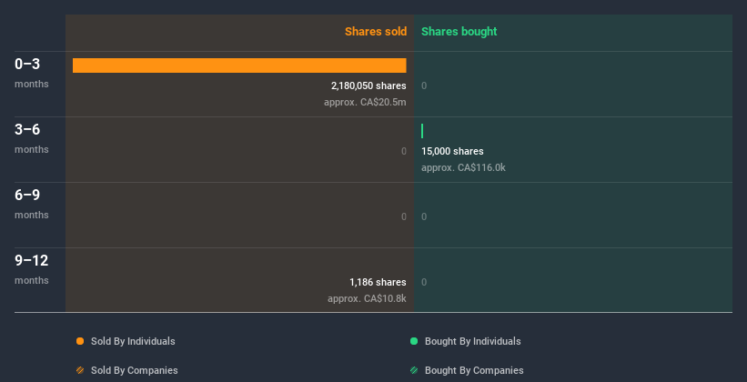Toggle the Bought By Individuals legend label
The image size is (747, 382).
pyautogui.click(x=472, y=341)
